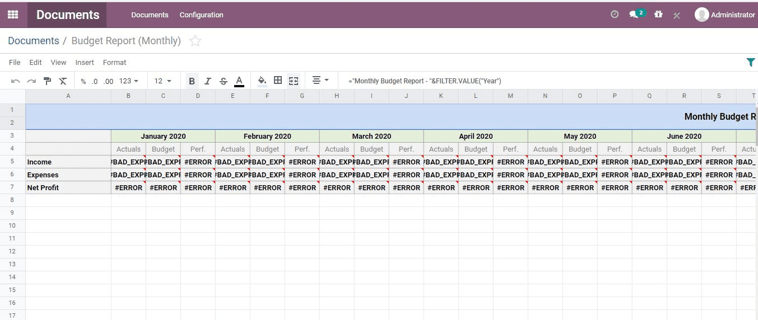Screen dimensions: 758x320
Task: Select the Monthly Budget Report title cell
Action: 391,116
